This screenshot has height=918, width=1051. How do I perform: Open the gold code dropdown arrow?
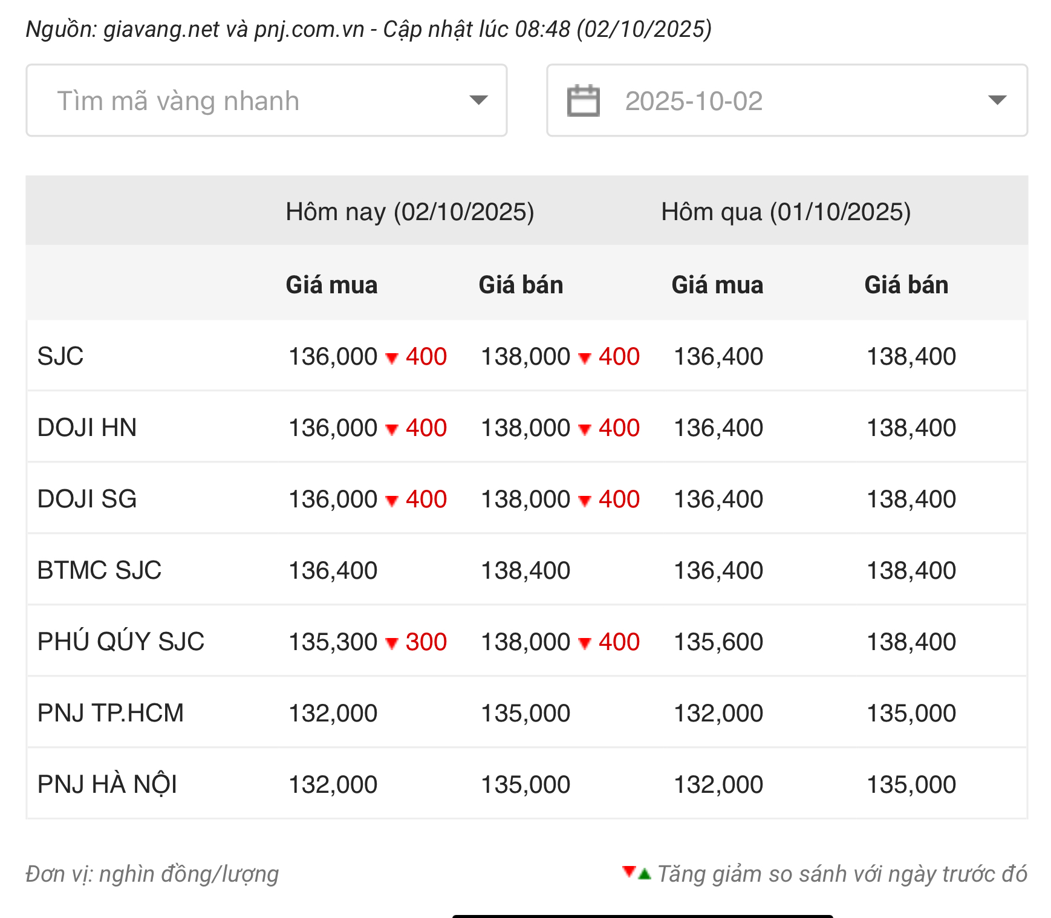pos(478,100)
